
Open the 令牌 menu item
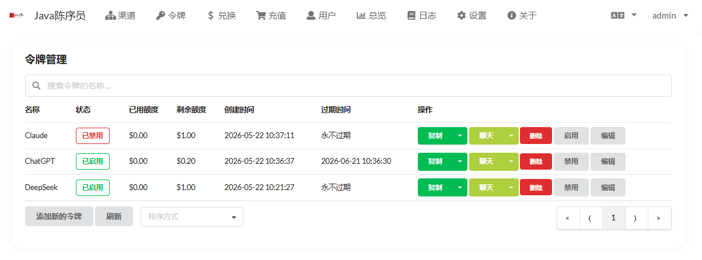click(170, 16)
